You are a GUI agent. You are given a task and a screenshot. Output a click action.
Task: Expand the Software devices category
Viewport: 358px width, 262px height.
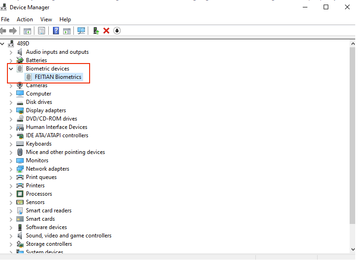coord(11,228)
